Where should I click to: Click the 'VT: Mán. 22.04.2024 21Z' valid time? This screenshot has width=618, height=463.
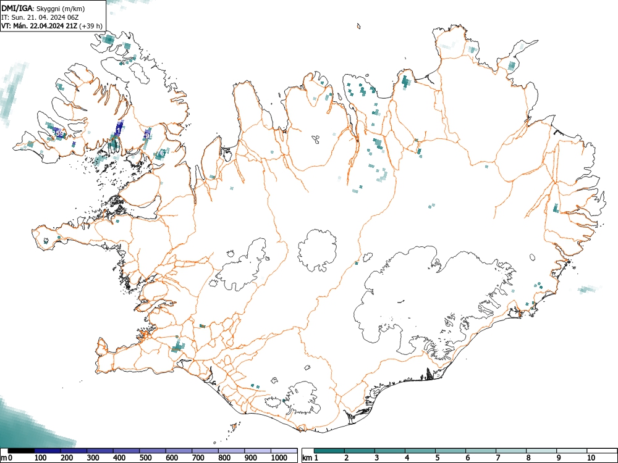[40, 27]
